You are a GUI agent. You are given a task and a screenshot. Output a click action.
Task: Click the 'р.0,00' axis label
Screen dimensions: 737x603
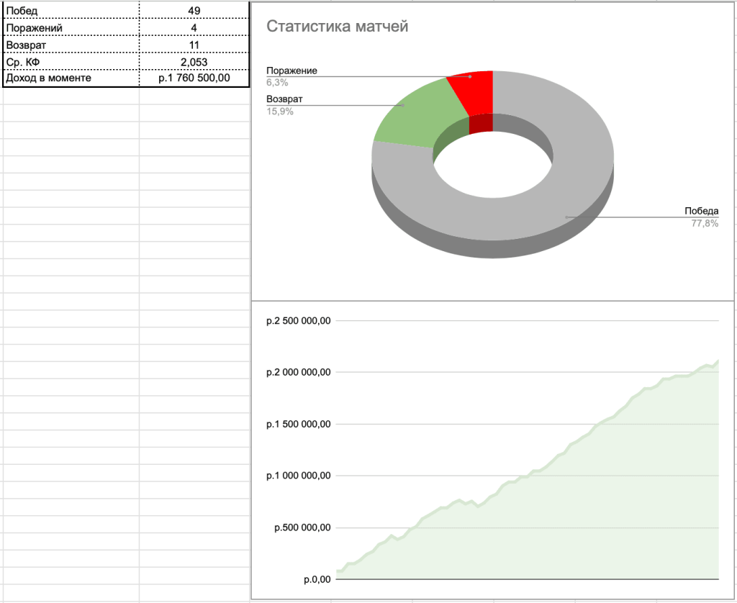point(317,579)
